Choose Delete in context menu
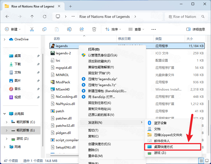Image resolution: width=211 pixels, height=164 pixels. coord(93,150)
